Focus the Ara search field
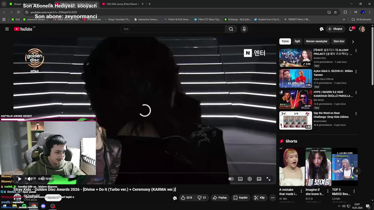This screenshot has height=210, width=374. 173,29
